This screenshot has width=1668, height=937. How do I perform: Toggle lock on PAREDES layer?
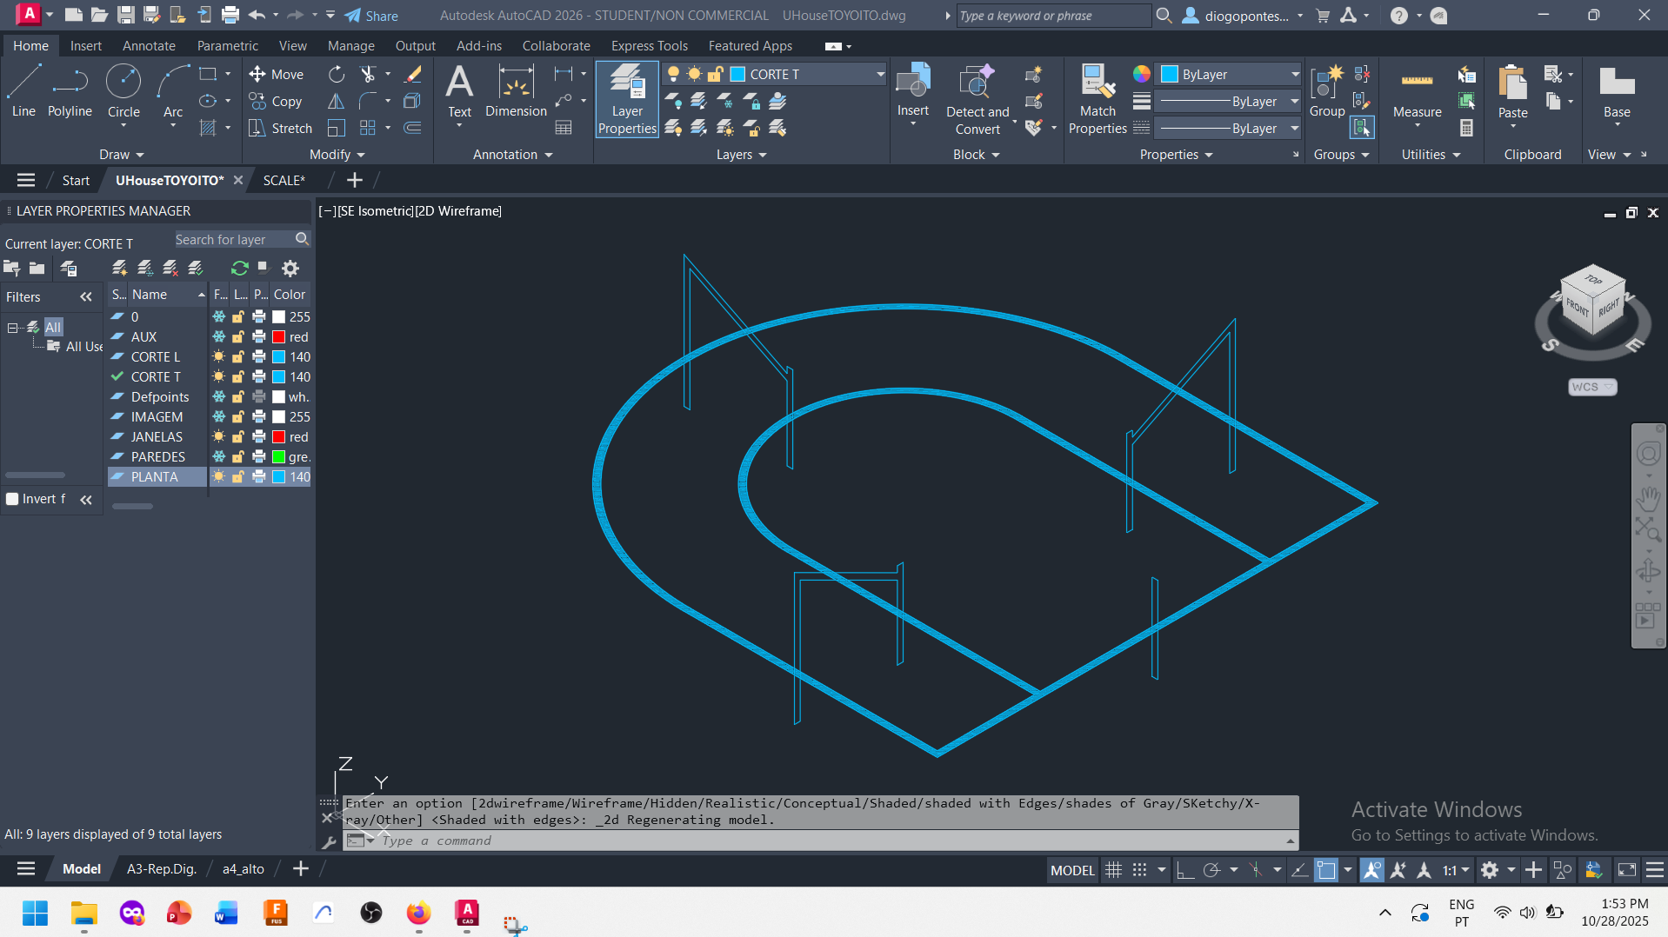pyautogui.click(x=238, y=457)
